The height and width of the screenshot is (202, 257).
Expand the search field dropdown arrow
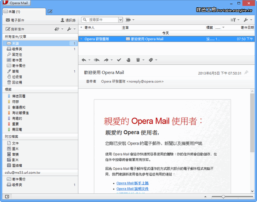pos(121,20)
